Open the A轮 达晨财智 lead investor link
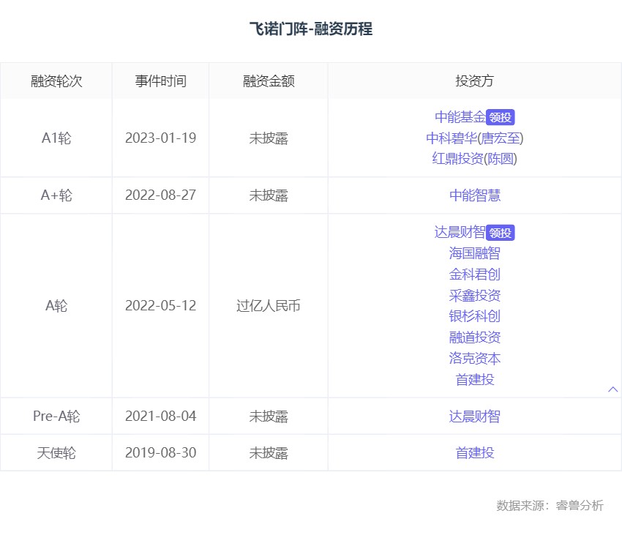 (x=460, y=233)
